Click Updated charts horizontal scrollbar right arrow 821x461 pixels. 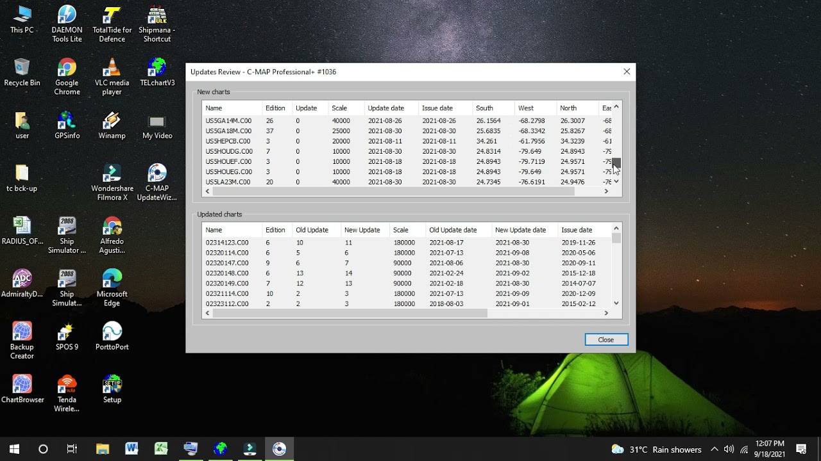tap(606, 313)
